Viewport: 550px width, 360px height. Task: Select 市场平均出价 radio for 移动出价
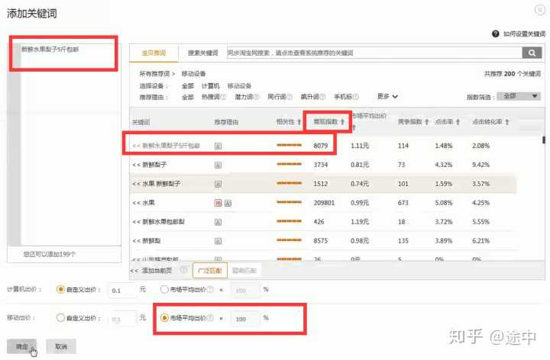tap(164, 318)
